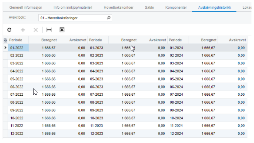The width and height of the screenshot is (254, 143).
Task: Open lookup magnifier in Avskr.bok field
Action: click(109, 17)
